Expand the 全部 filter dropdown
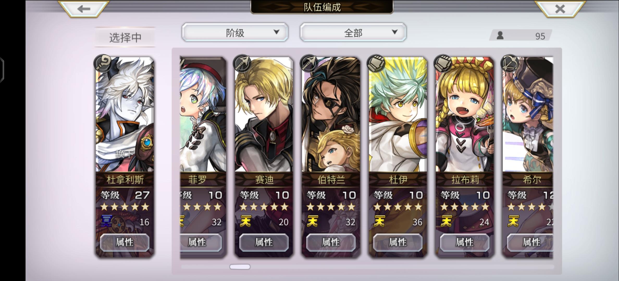This screenshot has width=619, height=281. (x=353, y=32)
